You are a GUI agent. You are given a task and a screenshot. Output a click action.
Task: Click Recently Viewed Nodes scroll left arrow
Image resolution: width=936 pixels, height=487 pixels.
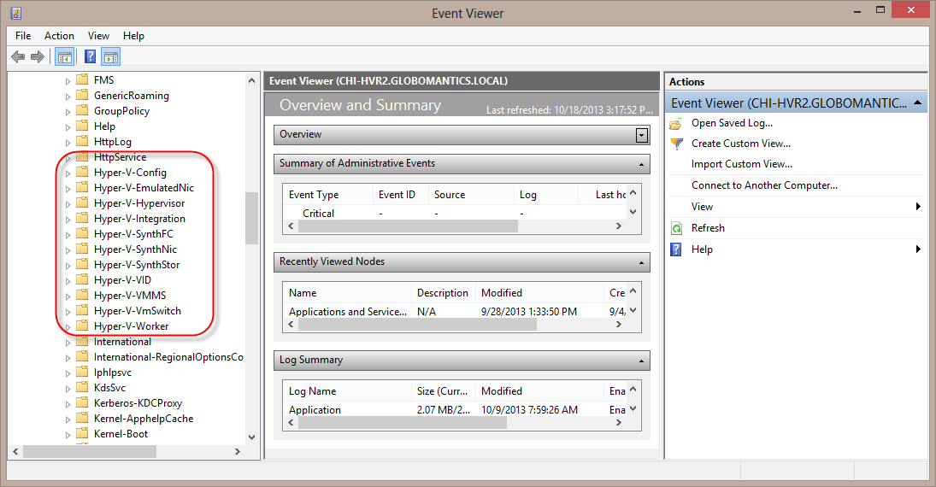pos(291,325)
